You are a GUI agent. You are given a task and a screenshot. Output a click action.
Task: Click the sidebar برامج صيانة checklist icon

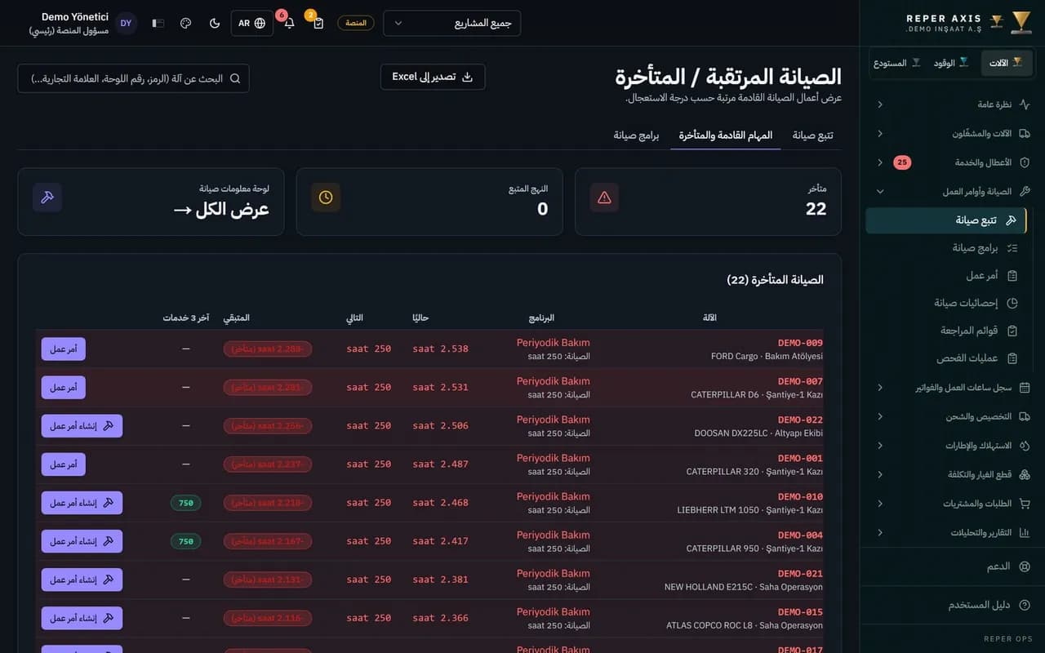[1012, 248]
